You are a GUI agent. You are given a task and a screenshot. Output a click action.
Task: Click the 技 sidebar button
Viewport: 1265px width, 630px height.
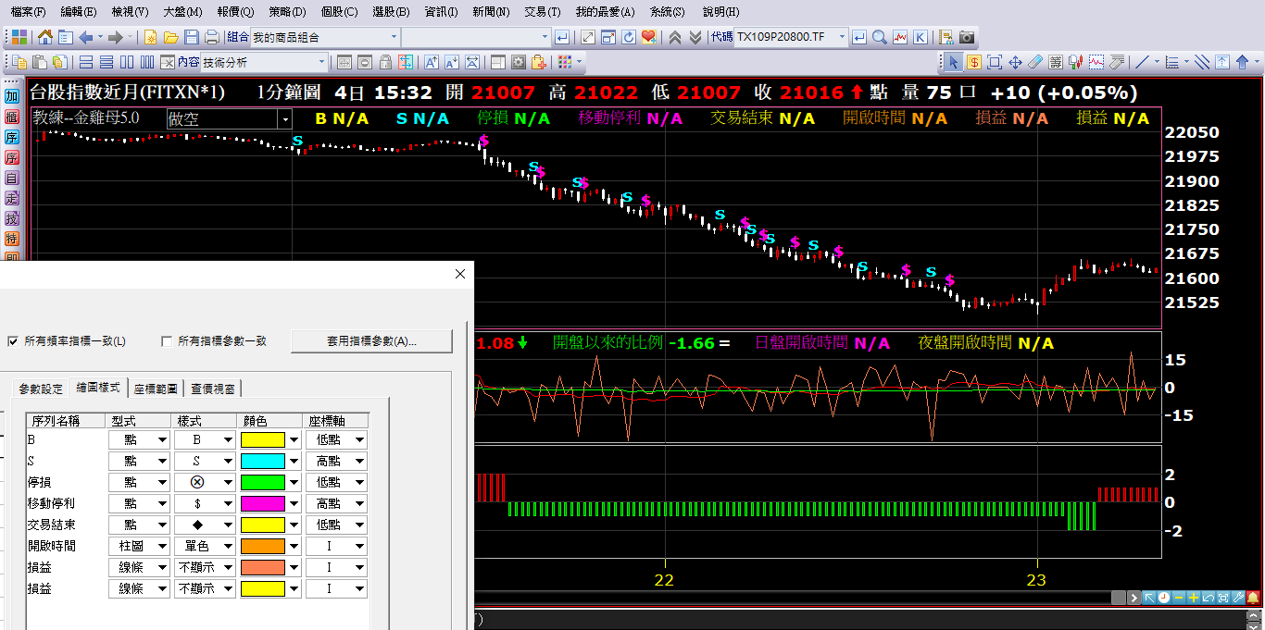[12, 218]
